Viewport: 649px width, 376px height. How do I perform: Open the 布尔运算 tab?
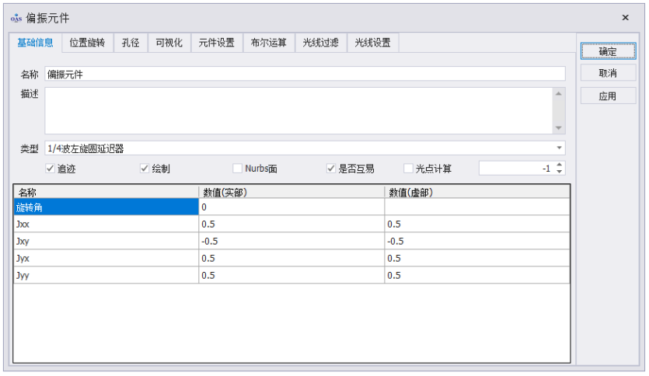coord(269,43)
